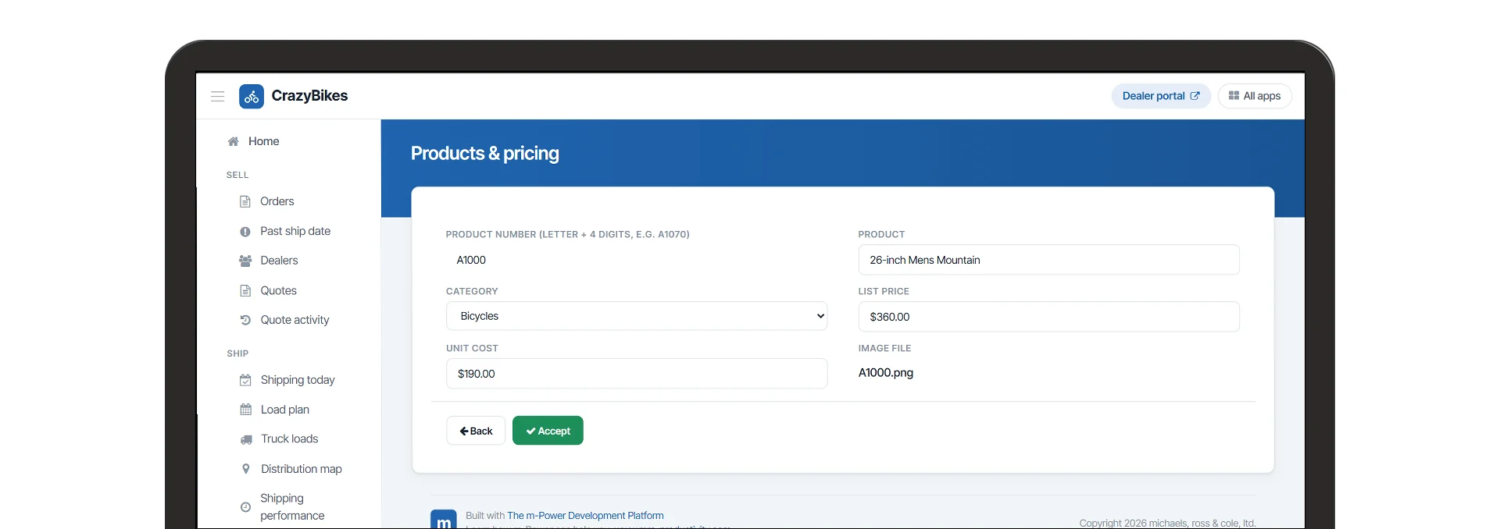Open Shipping today in sidebar
The image size is (1500, 529).
(x=298, y=380)
